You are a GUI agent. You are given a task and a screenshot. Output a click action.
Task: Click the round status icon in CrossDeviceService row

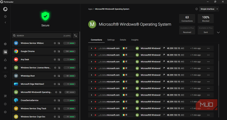coord(55,100)
